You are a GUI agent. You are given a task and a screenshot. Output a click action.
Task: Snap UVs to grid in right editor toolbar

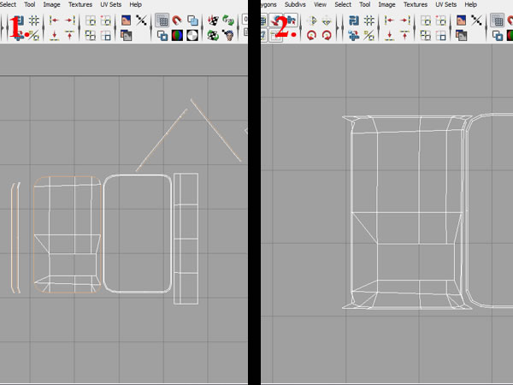click(x=369, y=21)
